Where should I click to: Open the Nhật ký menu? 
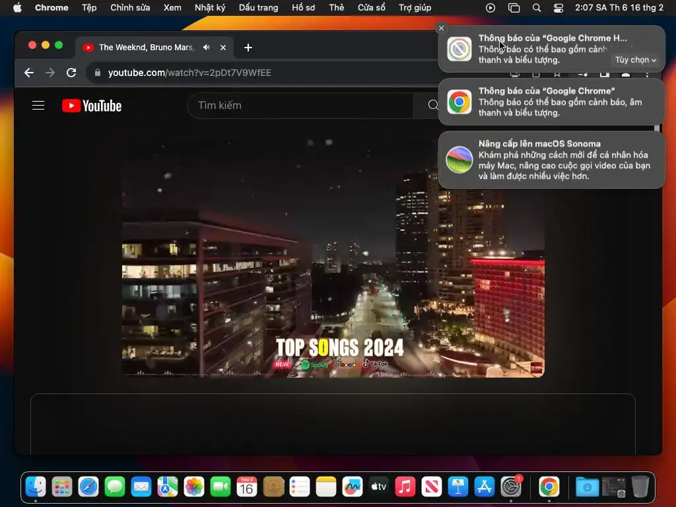point(210,8)
